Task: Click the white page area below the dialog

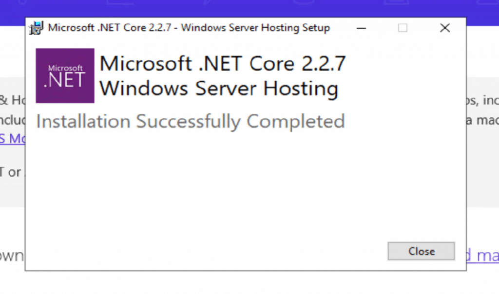Action: (x=249, y=283)
